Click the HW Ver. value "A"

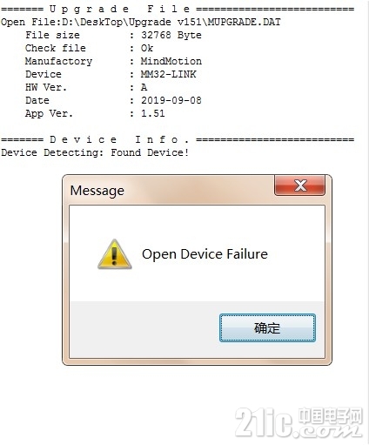[x=144, y=87]
